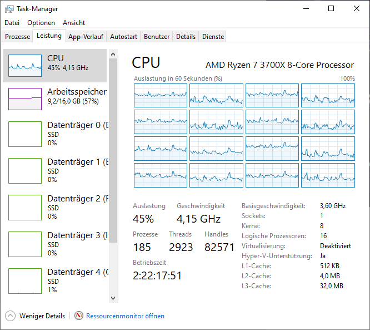Image resolution: width=370 pixels, height=330 pixels.
Task: Click the Weniger Details button
Action: 42,316
